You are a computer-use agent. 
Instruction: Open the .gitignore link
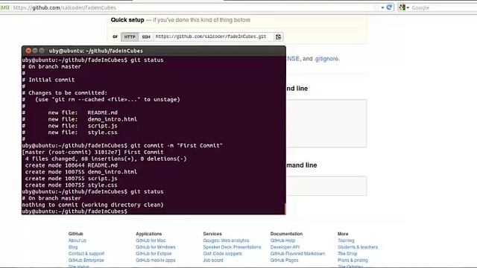326,59
